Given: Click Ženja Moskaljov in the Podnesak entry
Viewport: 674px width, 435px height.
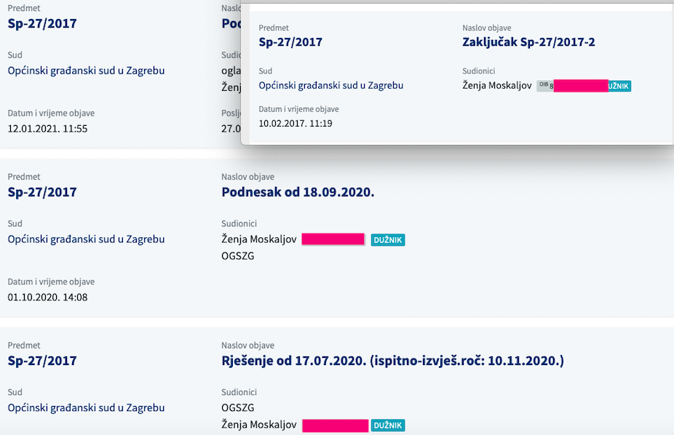Looking at the screenshot, I should point(259,239).
